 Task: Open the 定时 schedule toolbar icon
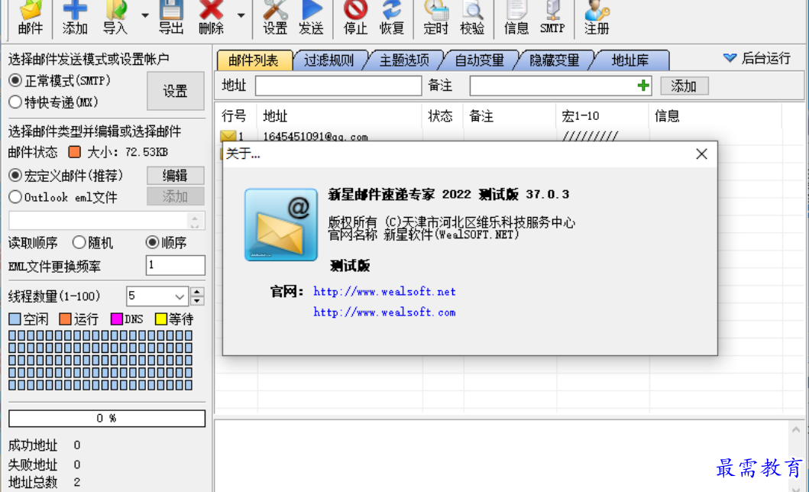[436, 18]
